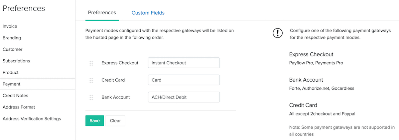Open Invoice preferences in sidebar

[x=10, y=26]
